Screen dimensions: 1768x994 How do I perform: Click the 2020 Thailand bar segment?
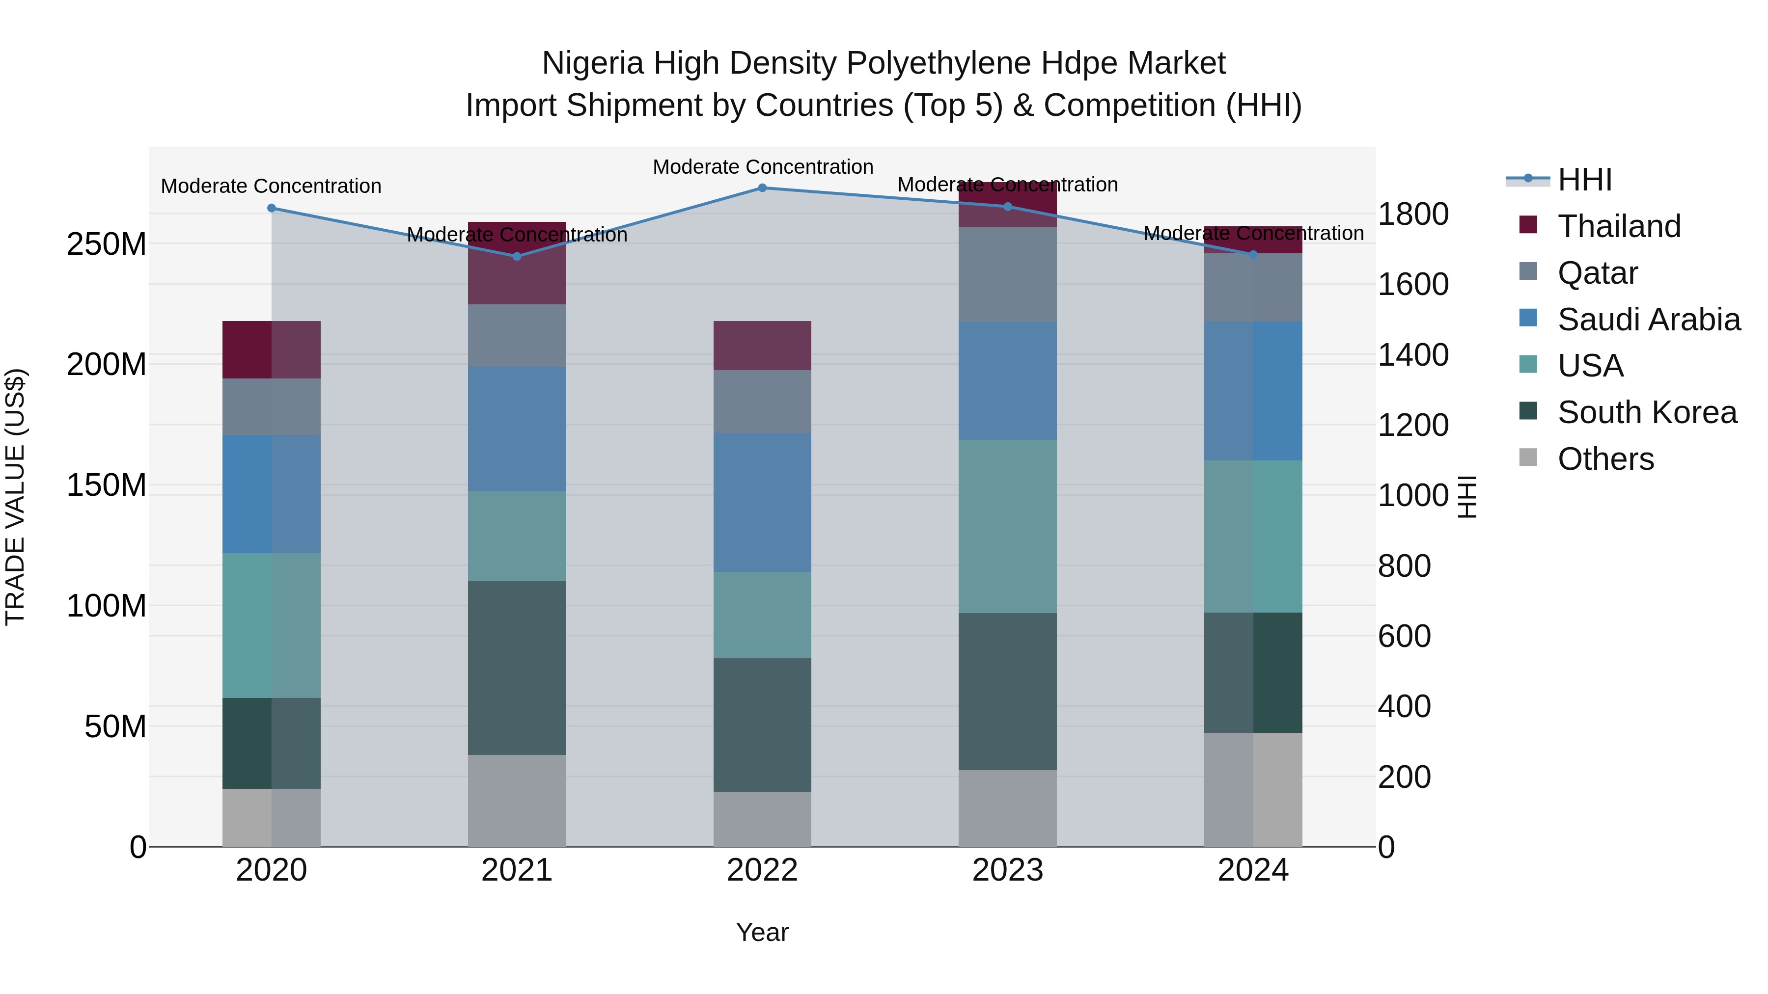[x=271, y=350]
